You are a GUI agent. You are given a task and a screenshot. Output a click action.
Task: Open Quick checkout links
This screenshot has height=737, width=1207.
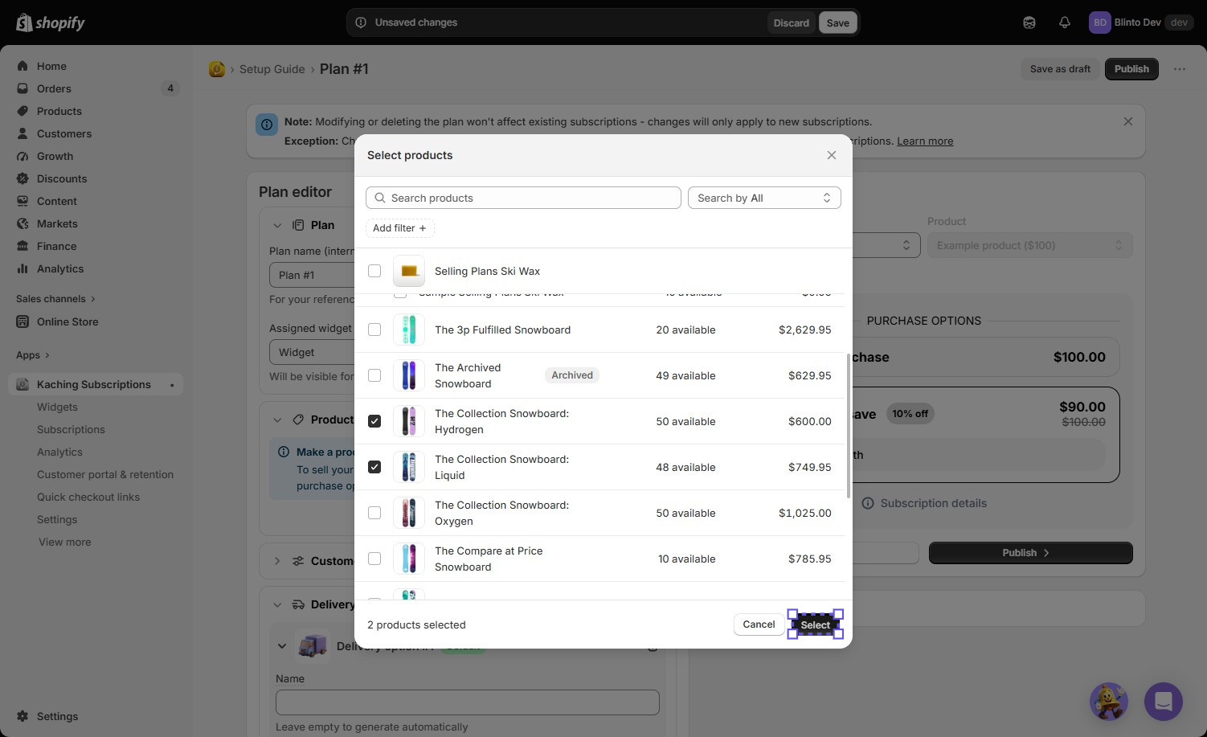coord(88,497)
